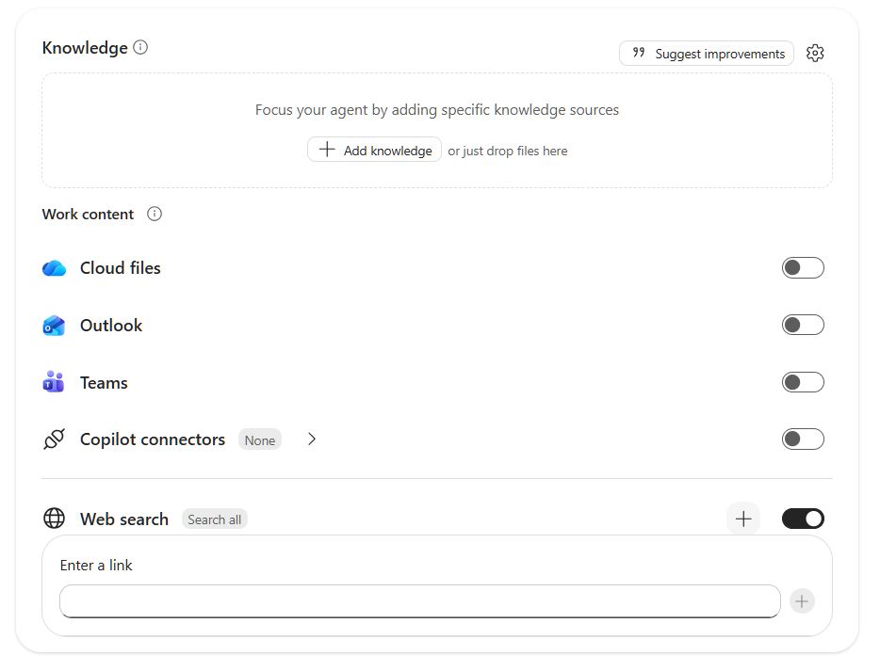Screen dimensions: 880x671
Task: Click the 'or just drop files here' text
Action: (507, 151)
